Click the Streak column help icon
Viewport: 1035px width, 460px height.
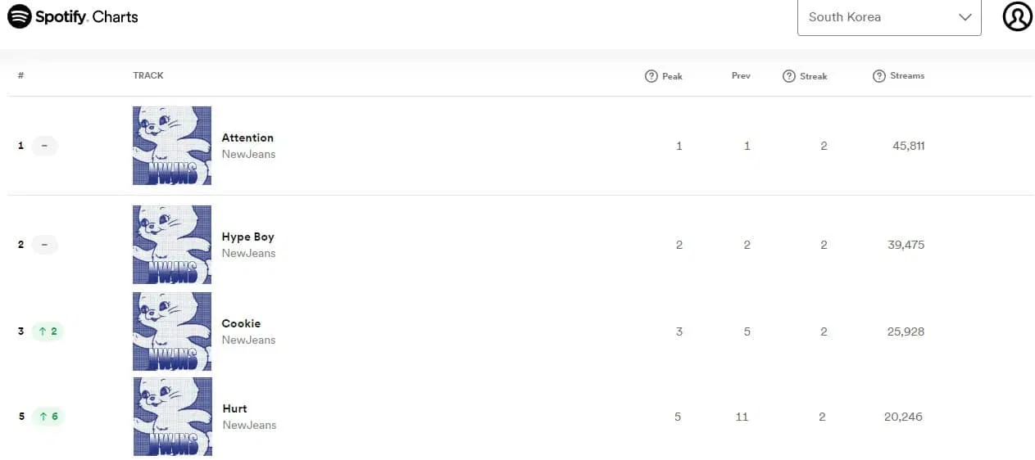click(x=789, y=76)
